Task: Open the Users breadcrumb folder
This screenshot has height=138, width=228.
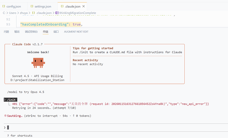Action: pyautogui.click(x=13, y=13)
